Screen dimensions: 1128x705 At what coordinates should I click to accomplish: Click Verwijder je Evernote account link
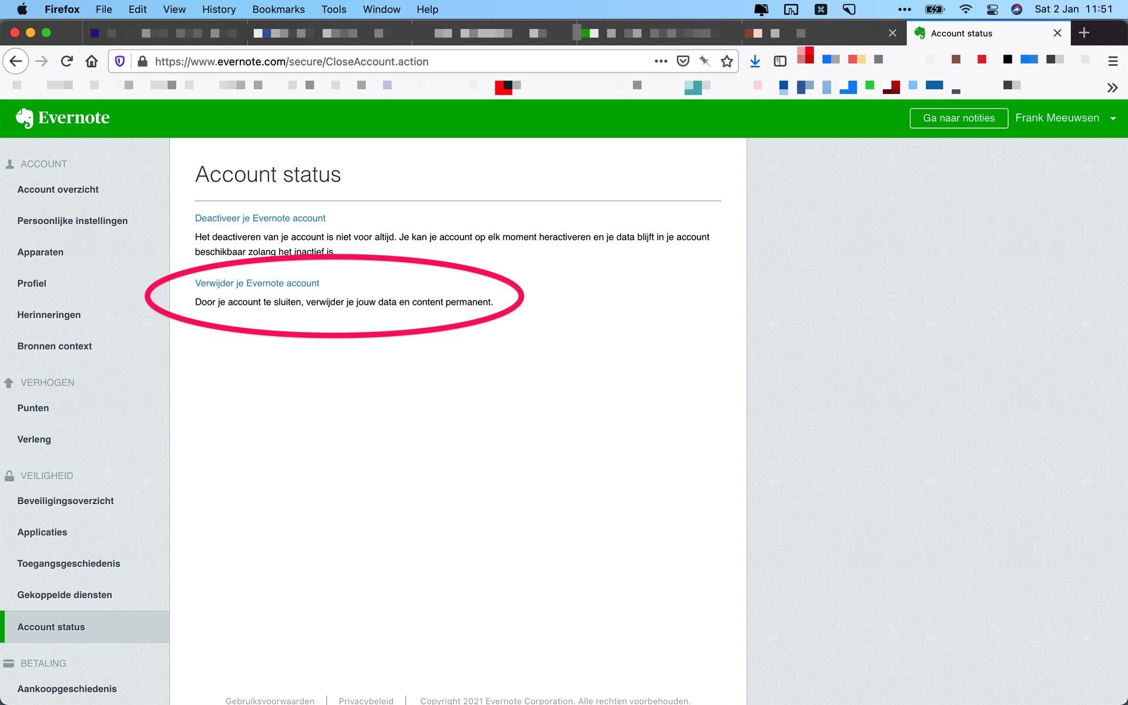coord(257,283)
